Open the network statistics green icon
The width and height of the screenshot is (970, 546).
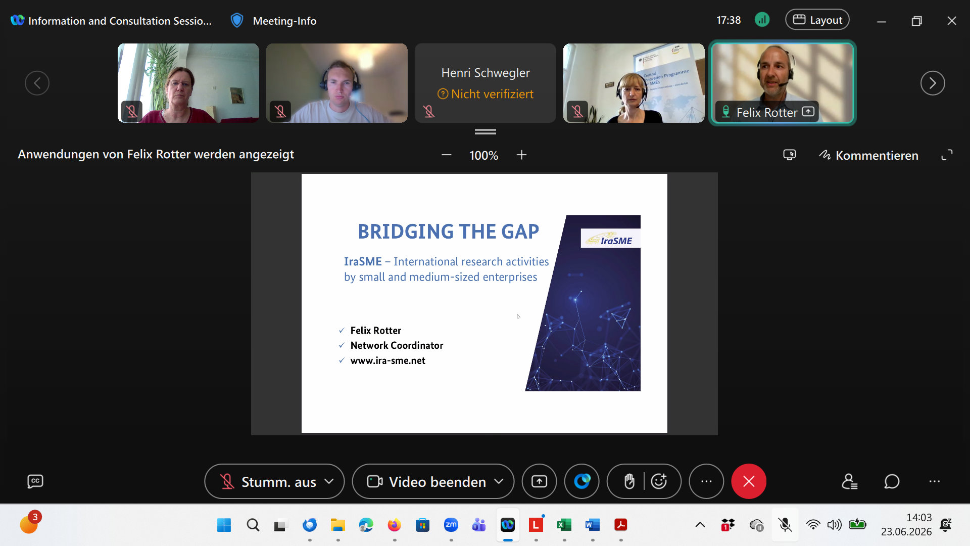(x=762, y=20)
